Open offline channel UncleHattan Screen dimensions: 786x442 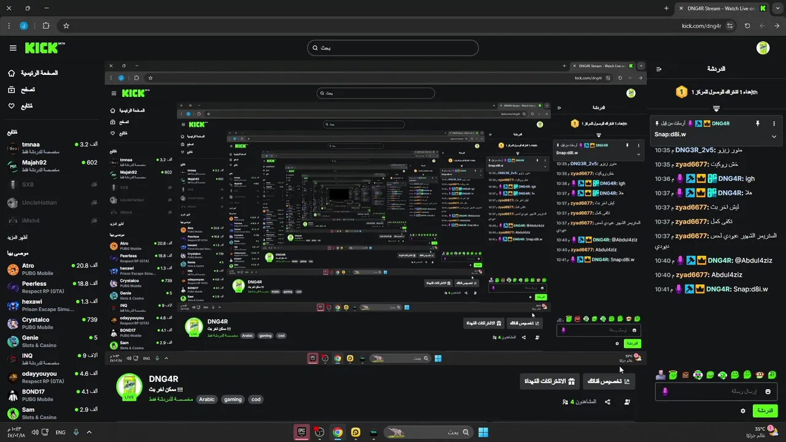(x=52, y=203)
